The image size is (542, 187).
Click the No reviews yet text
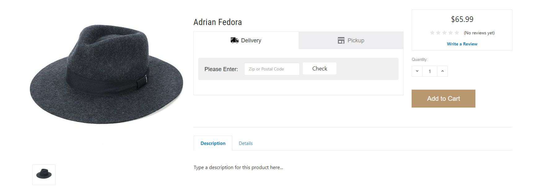(479, 33)
